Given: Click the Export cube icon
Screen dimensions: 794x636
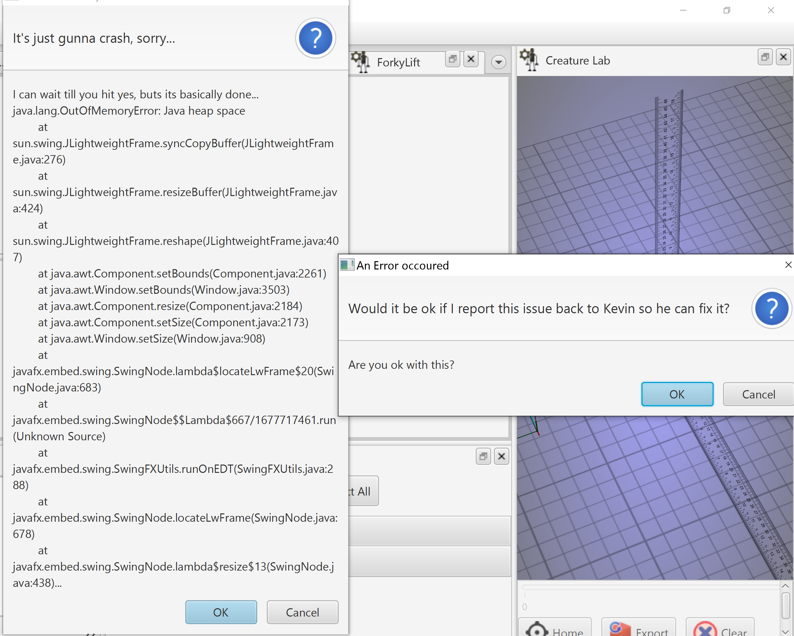Looking at the screenshot, I should [620, 629].
